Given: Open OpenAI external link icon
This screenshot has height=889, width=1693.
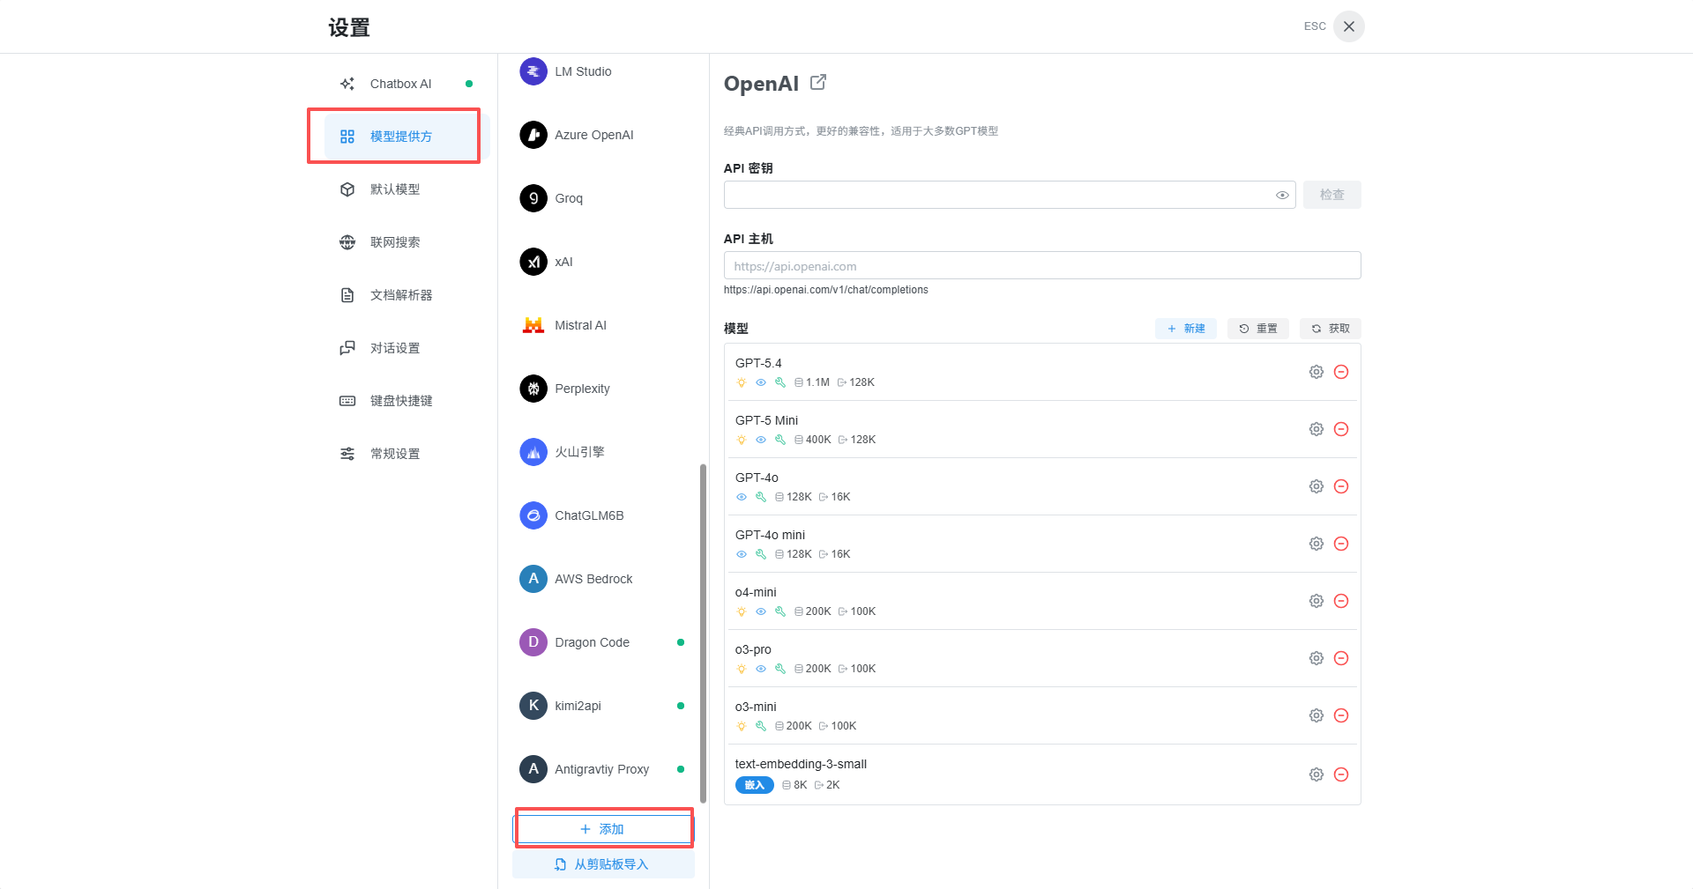Looking at the screenshot, I should pos(818,82).
